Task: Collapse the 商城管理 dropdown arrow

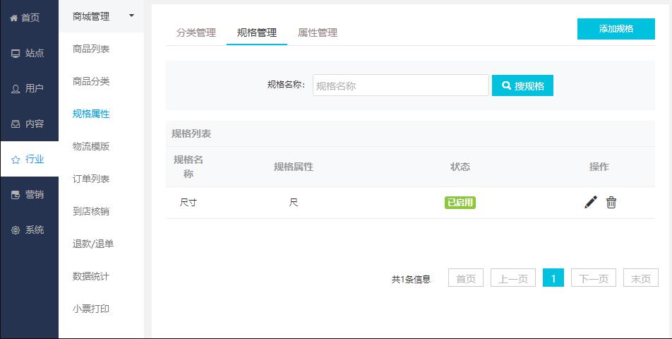Action: [x=131, y=16]
